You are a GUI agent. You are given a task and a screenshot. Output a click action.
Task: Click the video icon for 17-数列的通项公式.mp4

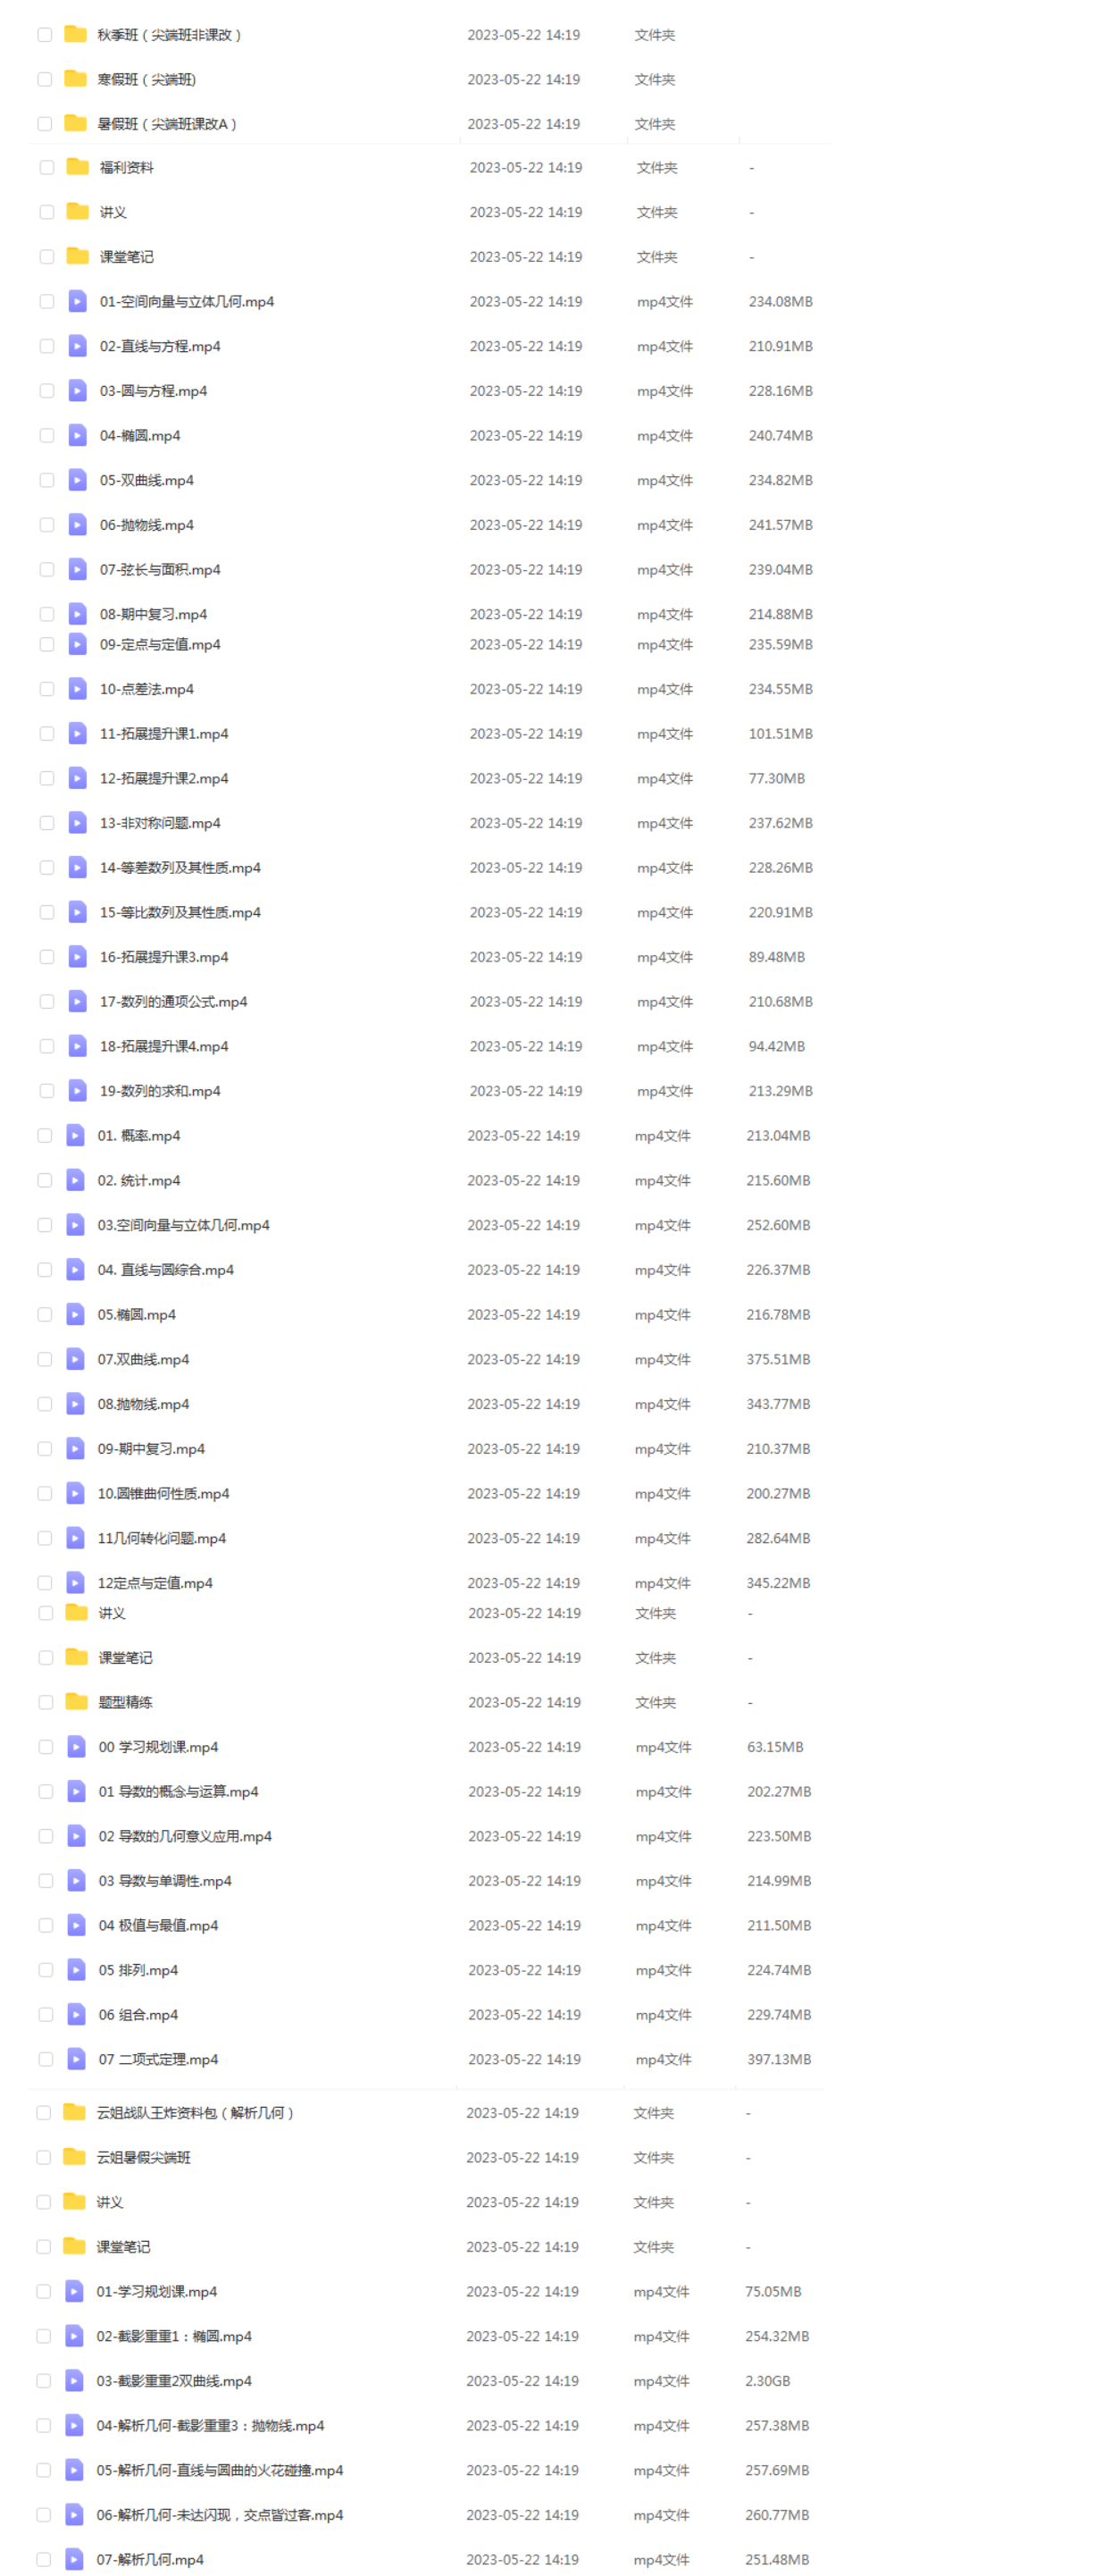pyautogui.click(x=78, y=1001)
